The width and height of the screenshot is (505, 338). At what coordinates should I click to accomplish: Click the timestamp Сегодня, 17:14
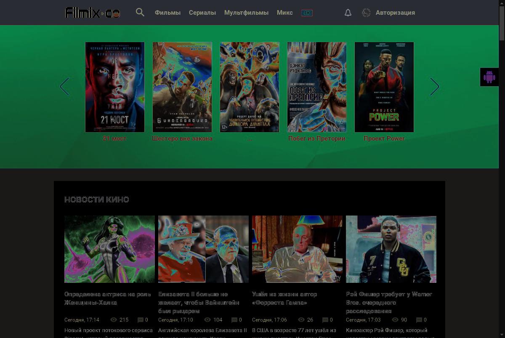pos(82,320)
